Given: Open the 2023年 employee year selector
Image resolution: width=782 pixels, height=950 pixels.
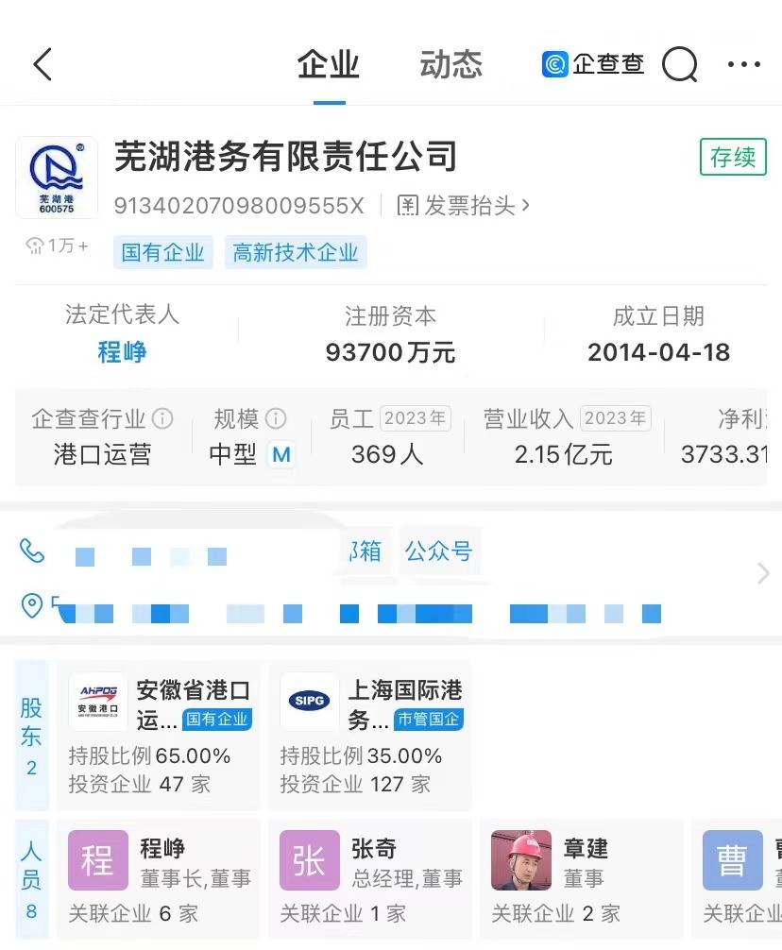Looking at the screenshot, I should coord(416,418).
